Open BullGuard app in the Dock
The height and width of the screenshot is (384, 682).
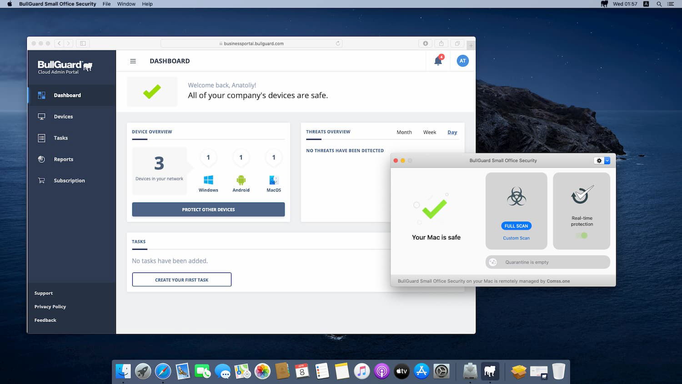(x=490, y=371)
